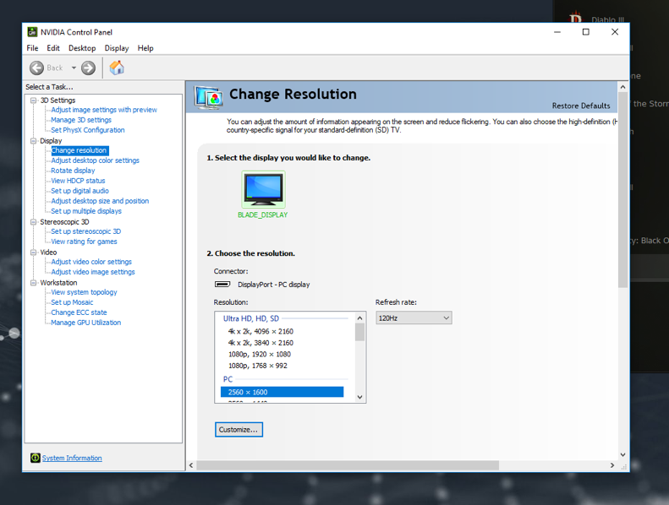
Task: Go to Home via house icon
Action: coord(117,68)
